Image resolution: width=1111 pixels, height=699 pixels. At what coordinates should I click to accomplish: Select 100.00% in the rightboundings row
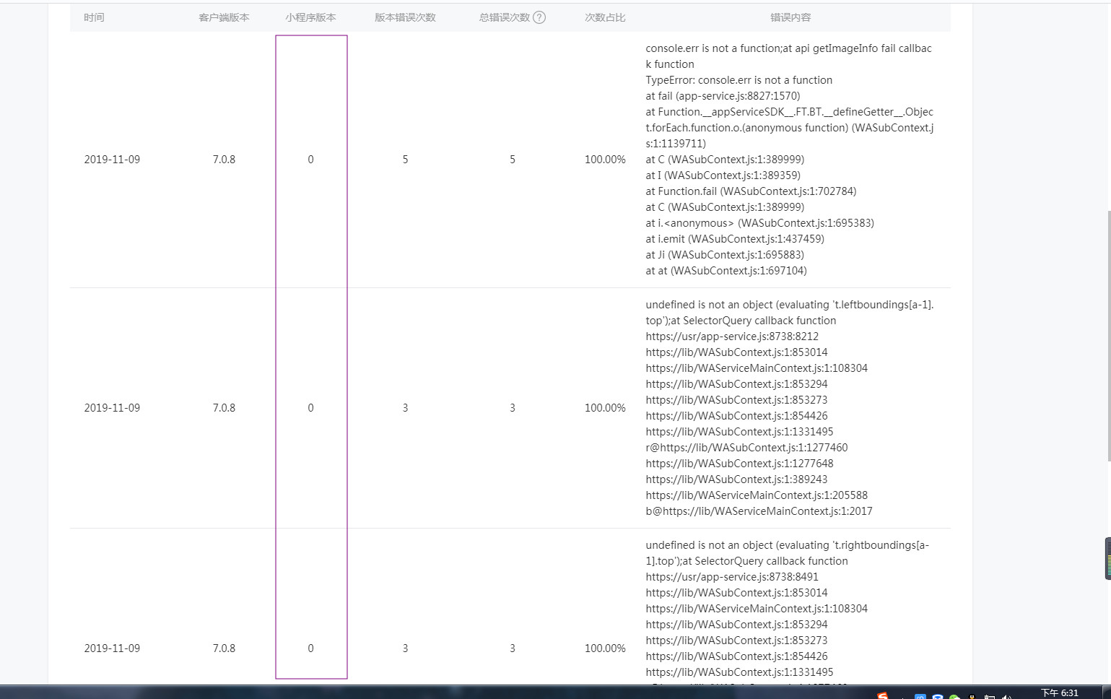pos(605,648)
